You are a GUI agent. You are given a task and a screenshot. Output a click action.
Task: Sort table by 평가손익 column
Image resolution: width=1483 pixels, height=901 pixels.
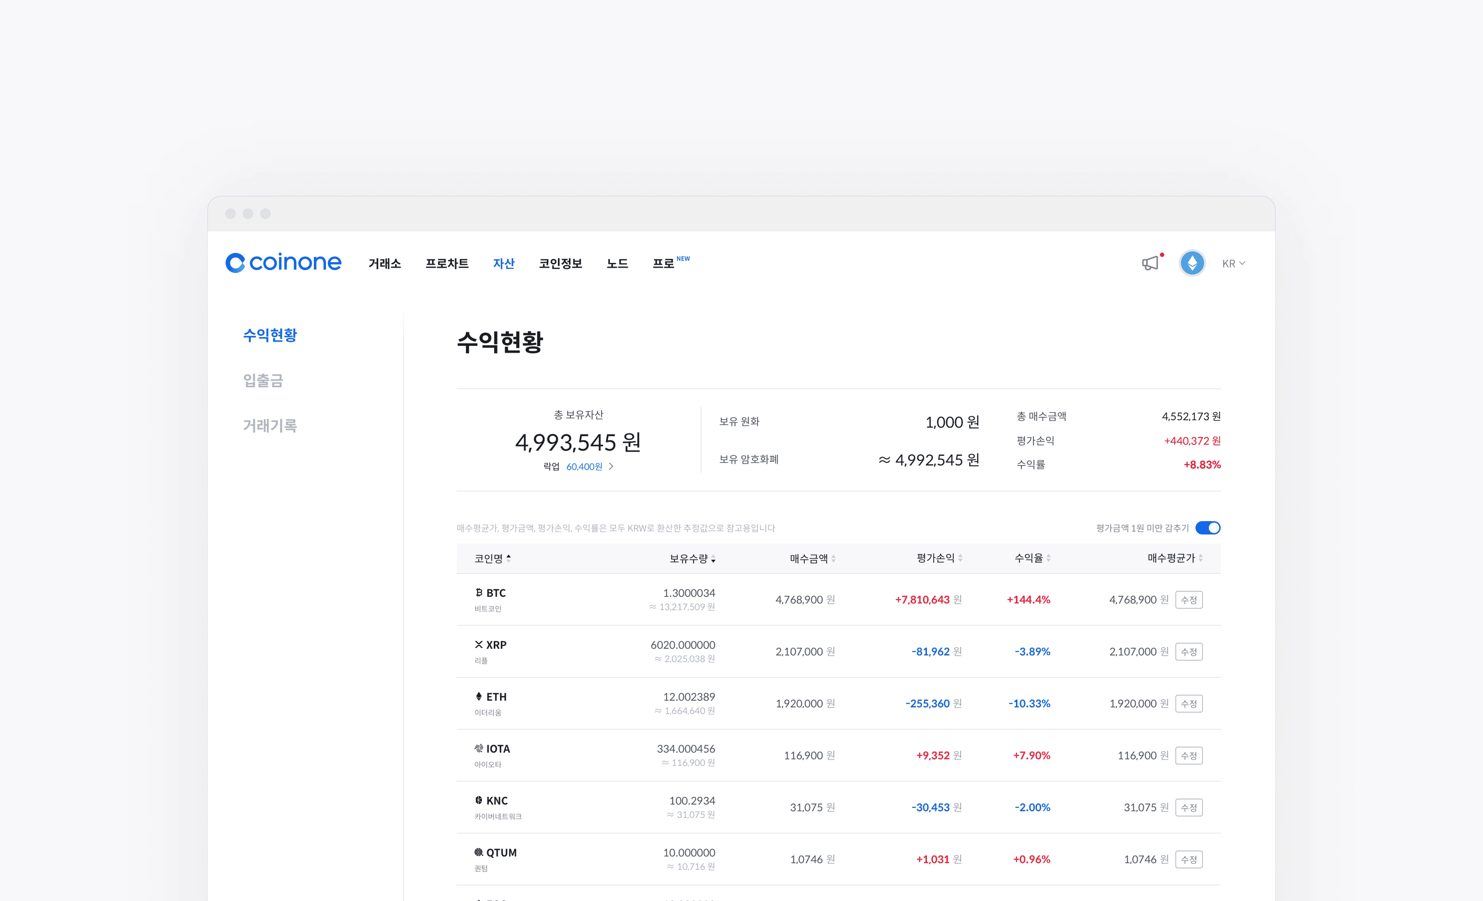pos(939,558)
